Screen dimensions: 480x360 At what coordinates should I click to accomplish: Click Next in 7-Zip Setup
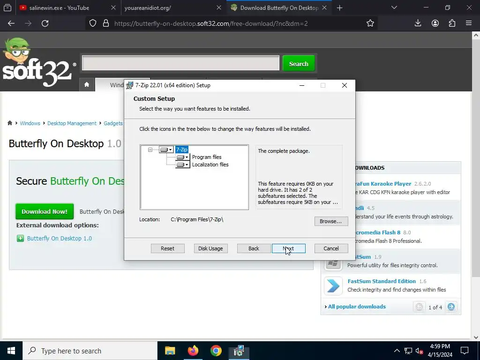pyautogui.click(x=288, y=248)
